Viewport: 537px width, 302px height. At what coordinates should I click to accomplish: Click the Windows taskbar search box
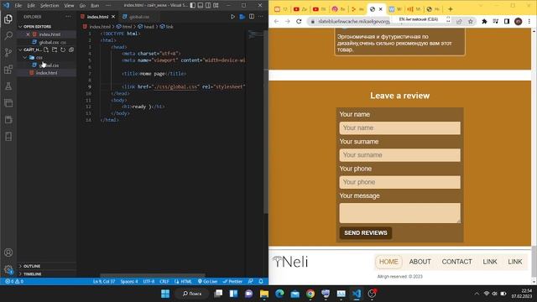click(x=192, y=294)
